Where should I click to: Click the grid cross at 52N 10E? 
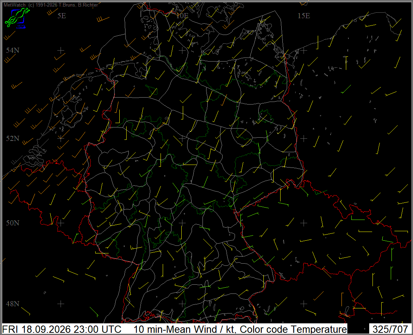182,138
